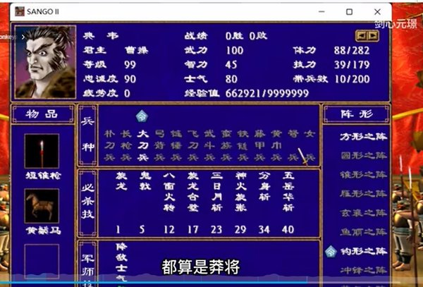Image resolution: width=423 pixels, height=287 pixels.
Task: Choose the 武斗兵 troop type
Action: tap(209, 146)
